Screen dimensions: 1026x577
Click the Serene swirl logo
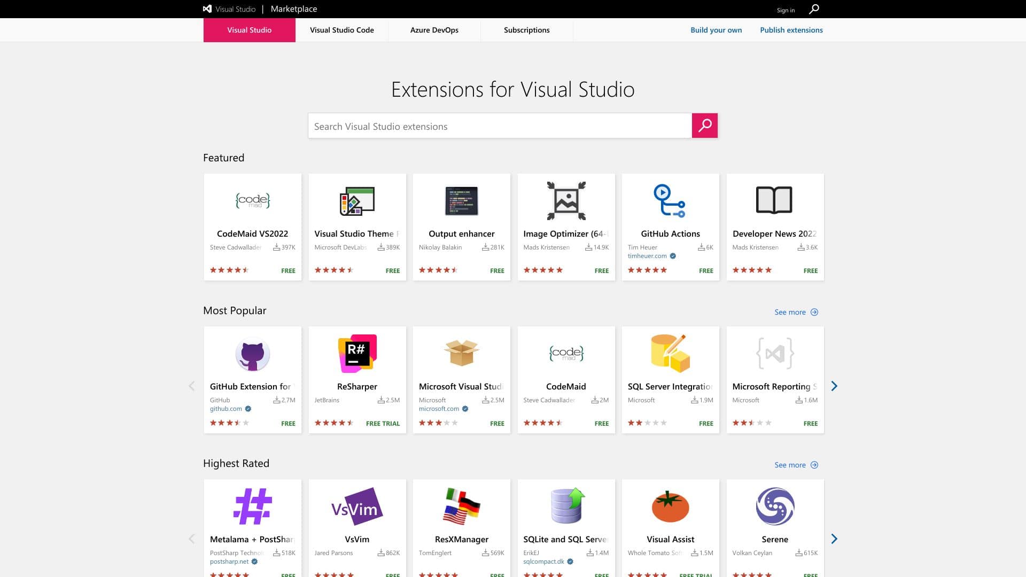click(x=775, y=506)
